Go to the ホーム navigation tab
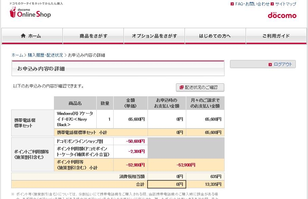This screenshot has width=308, height=199. click(x=32, y=36)
